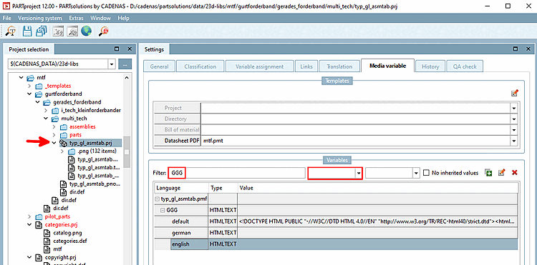Click the edit variable pencil icon
Image resolution: width=537 pixels, height=265 pixels.
[x=501, y=172]
